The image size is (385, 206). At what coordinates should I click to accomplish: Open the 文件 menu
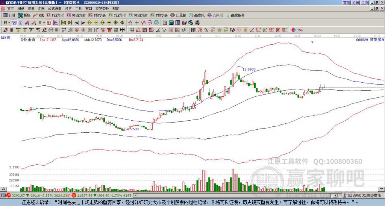[x=11, y=9]
